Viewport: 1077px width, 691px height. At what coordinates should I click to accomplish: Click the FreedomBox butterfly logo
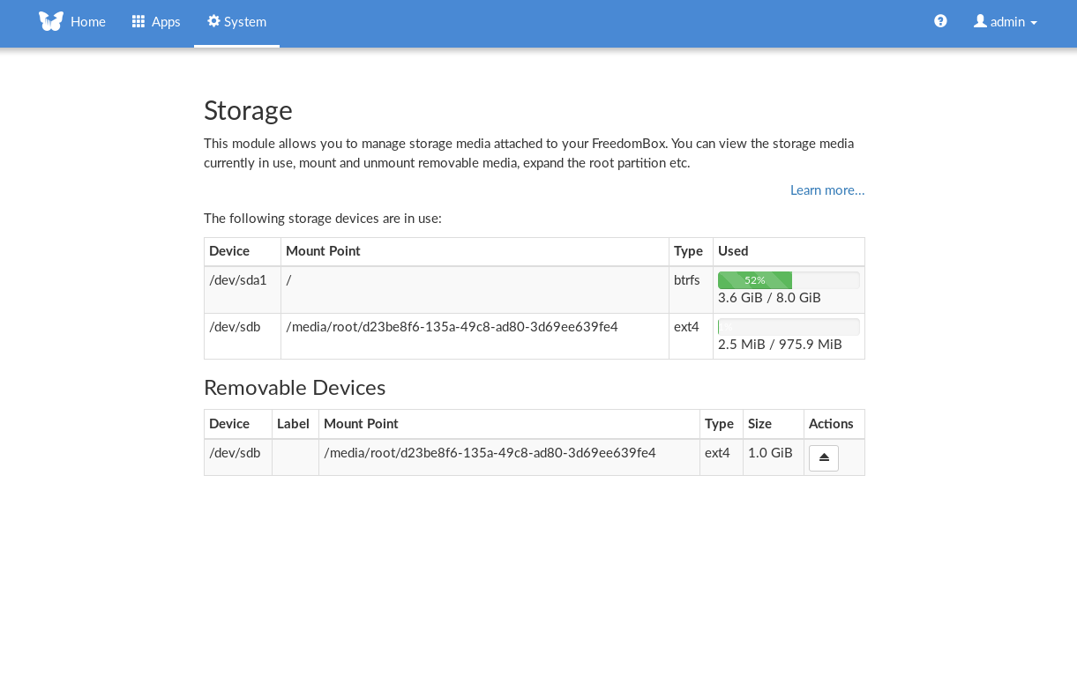[x=51, y=21]
